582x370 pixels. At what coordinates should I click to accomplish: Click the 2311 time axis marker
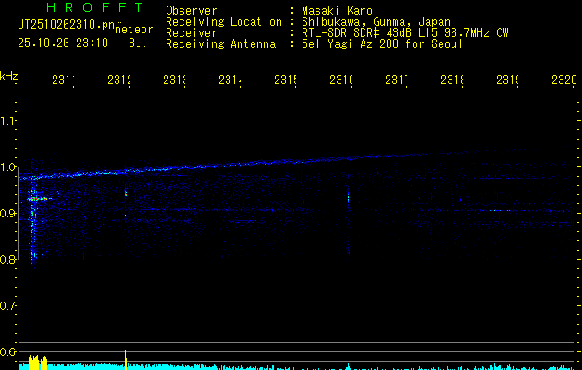[63, 80]
